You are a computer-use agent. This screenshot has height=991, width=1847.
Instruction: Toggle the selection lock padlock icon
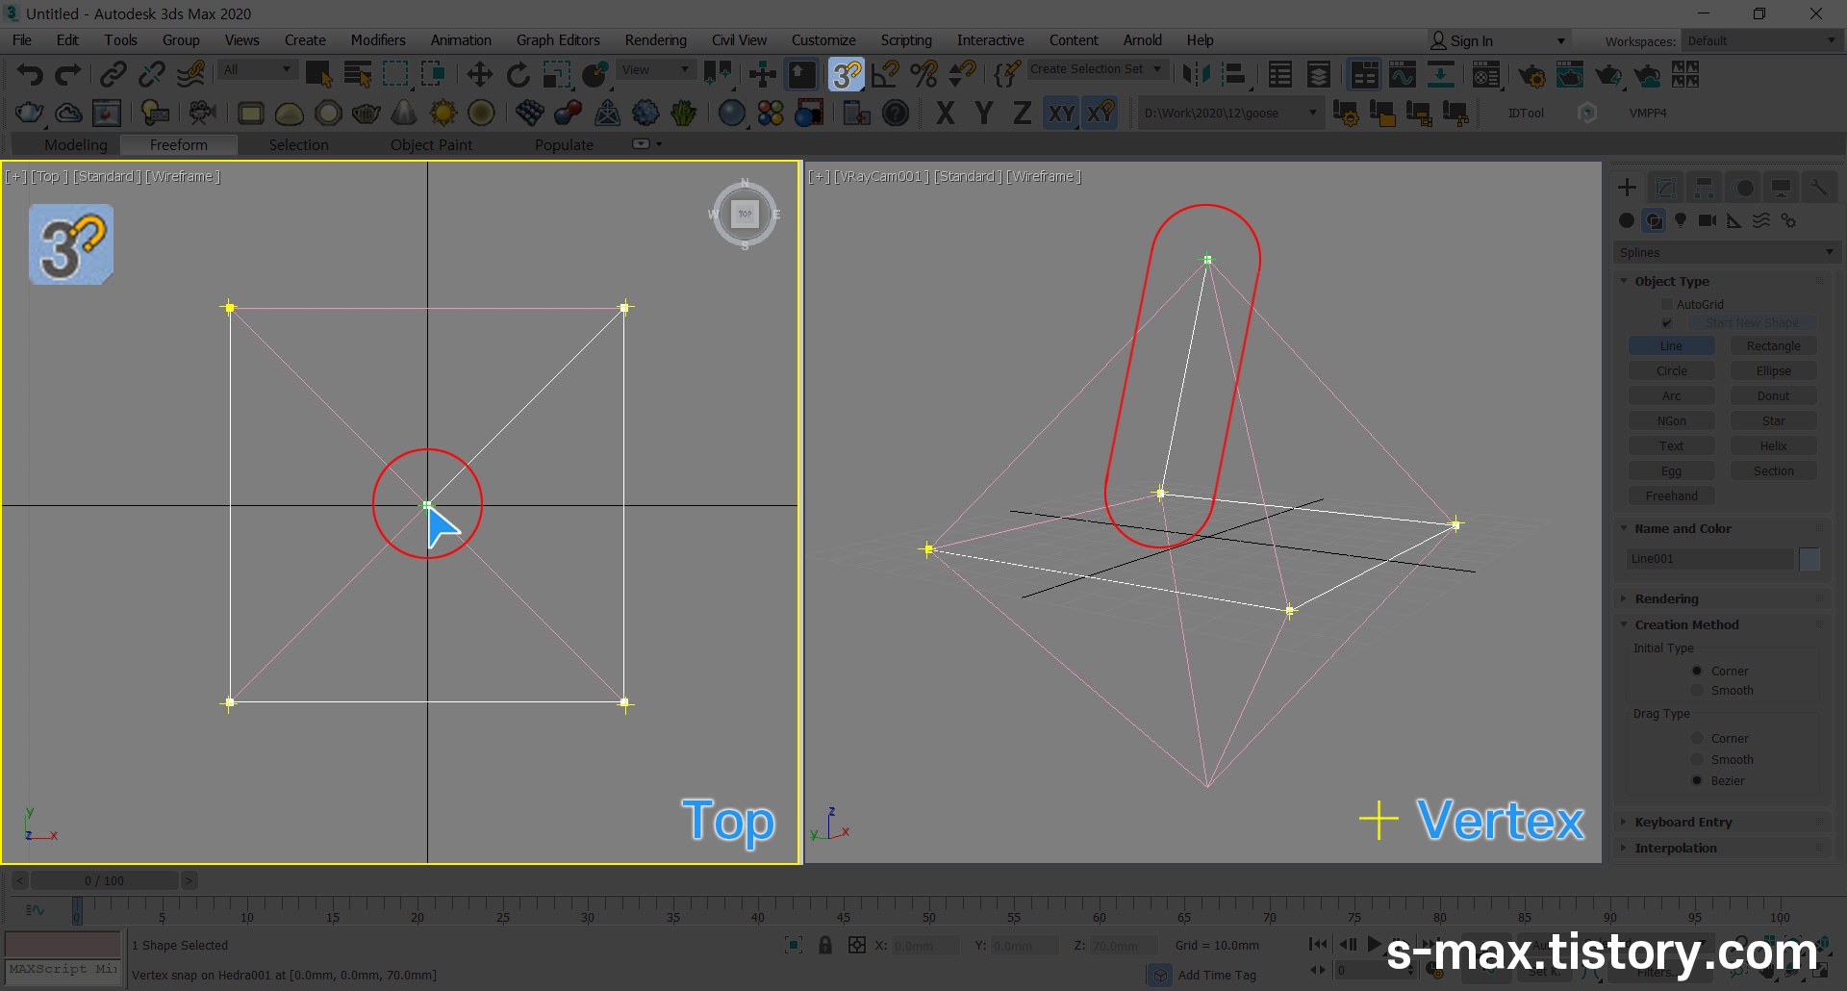point(825,945)
